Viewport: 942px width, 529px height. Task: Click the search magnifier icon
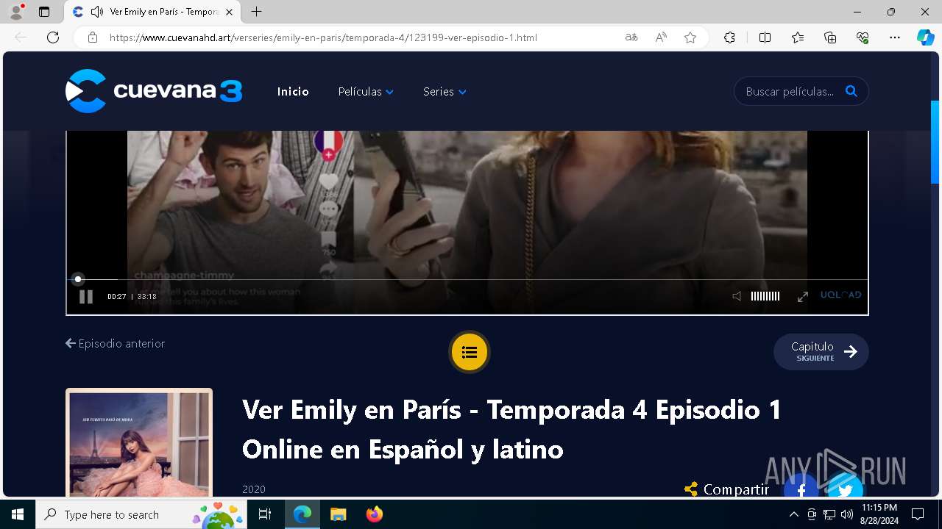point(851,91)
